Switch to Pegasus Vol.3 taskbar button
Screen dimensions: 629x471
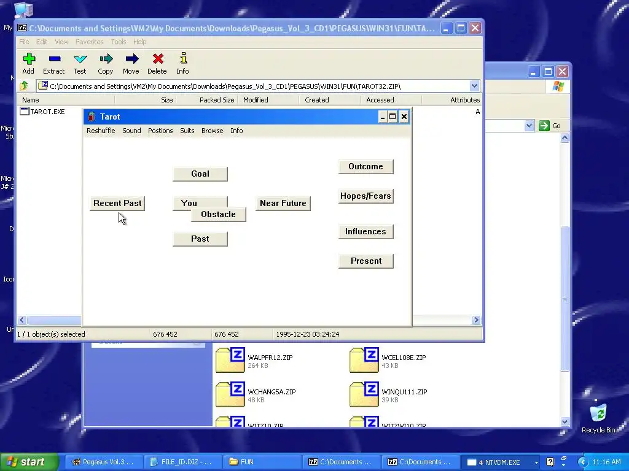[103, 462]
